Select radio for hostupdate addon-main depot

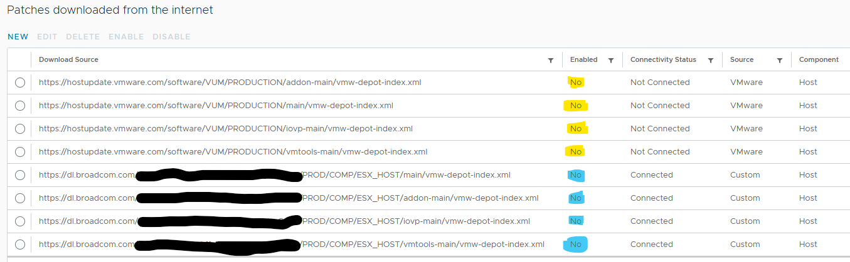pos(20,83)
